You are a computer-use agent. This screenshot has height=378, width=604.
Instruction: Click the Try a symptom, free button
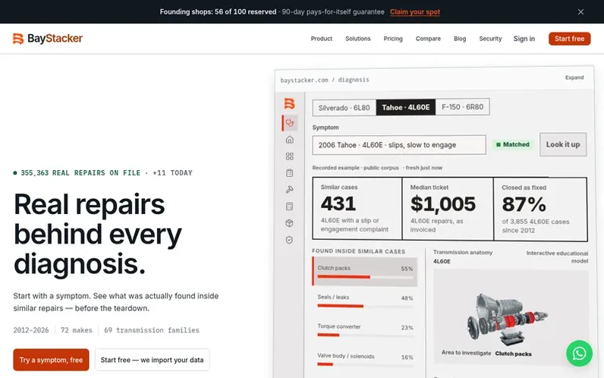(51, 360)
